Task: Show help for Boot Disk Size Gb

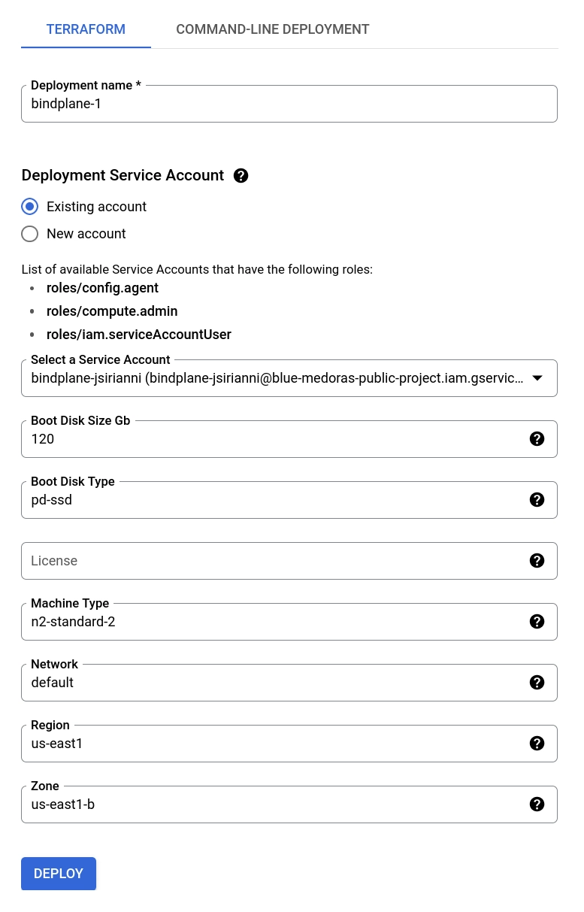Action: tap(537, 439)
